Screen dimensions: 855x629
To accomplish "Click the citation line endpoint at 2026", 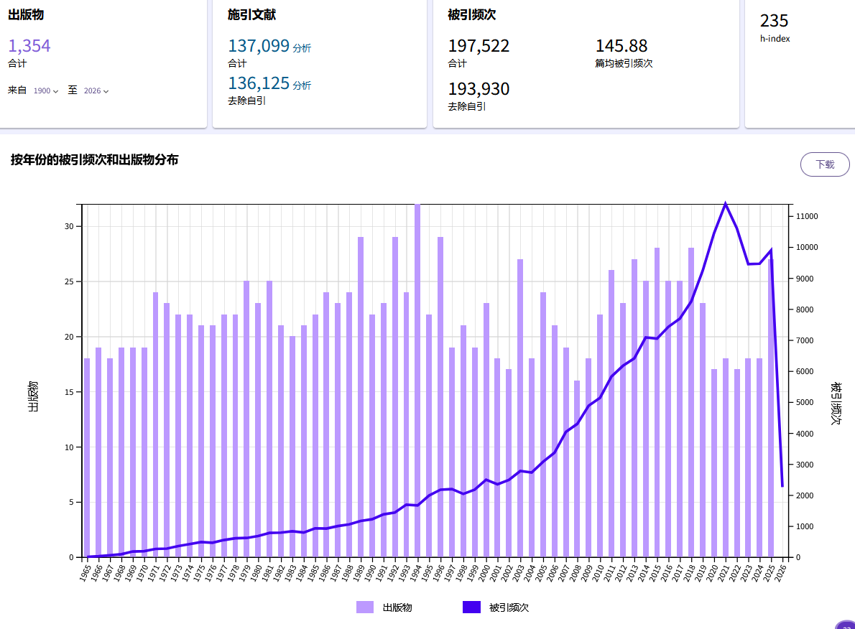I will [x=782, y=486].
